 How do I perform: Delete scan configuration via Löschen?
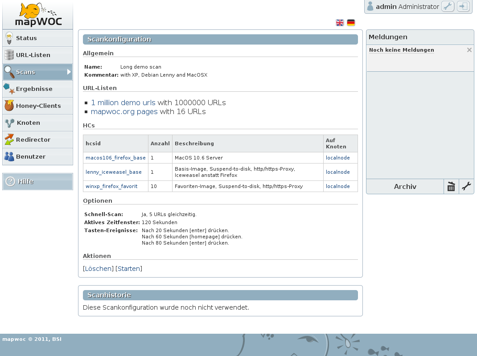(98, 269)
